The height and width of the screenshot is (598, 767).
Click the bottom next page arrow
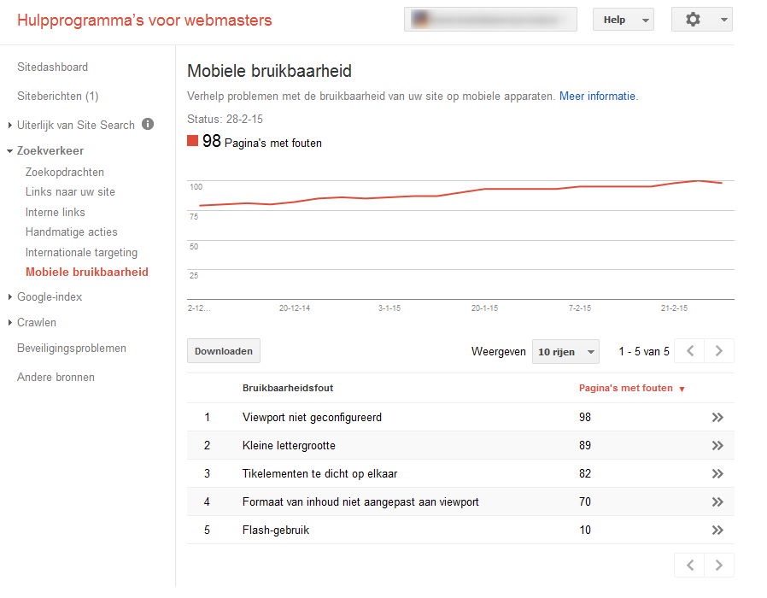pos(719,565)
